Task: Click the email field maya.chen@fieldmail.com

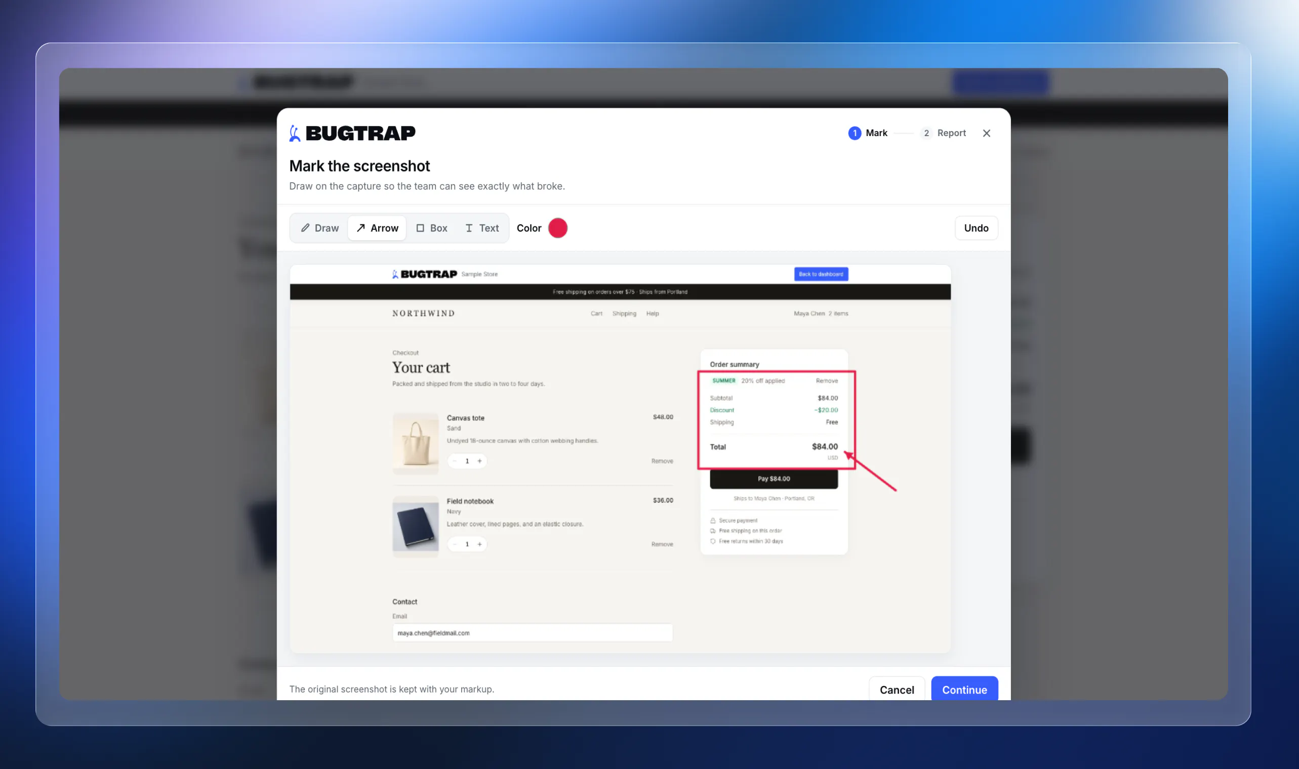Action: coord(533,633)
